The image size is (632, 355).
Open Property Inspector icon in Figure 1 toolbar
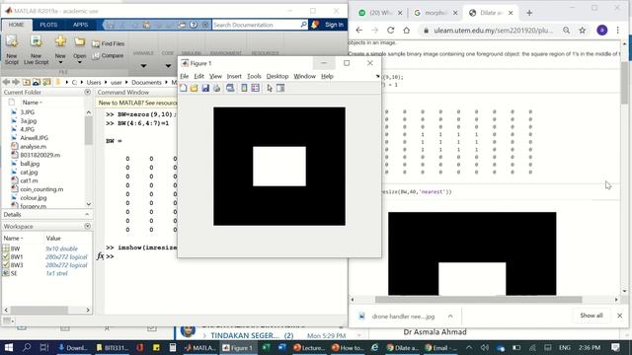point(280,88)
